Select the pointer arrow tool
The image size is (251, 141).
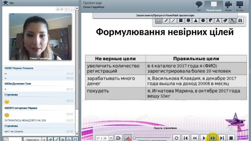(x=233, y=21)
